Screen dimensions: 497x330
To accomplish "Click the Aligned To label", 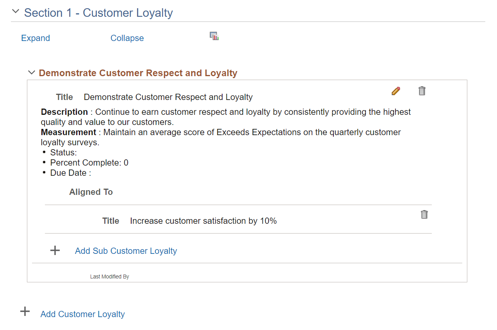I will (91, 192).
